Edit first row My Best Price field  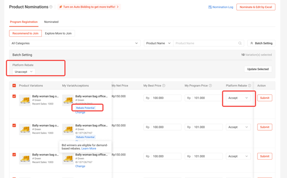pyautogui.click(x=162, y=98)
